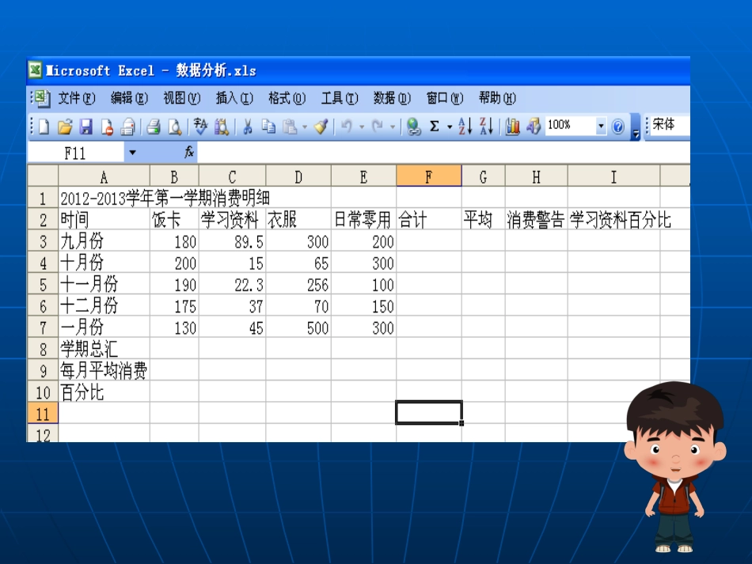Image resolution: width=752 pixels, height=564 pixels.
Task: Click the AutoSum sigma icon
Action: (435, 127)
